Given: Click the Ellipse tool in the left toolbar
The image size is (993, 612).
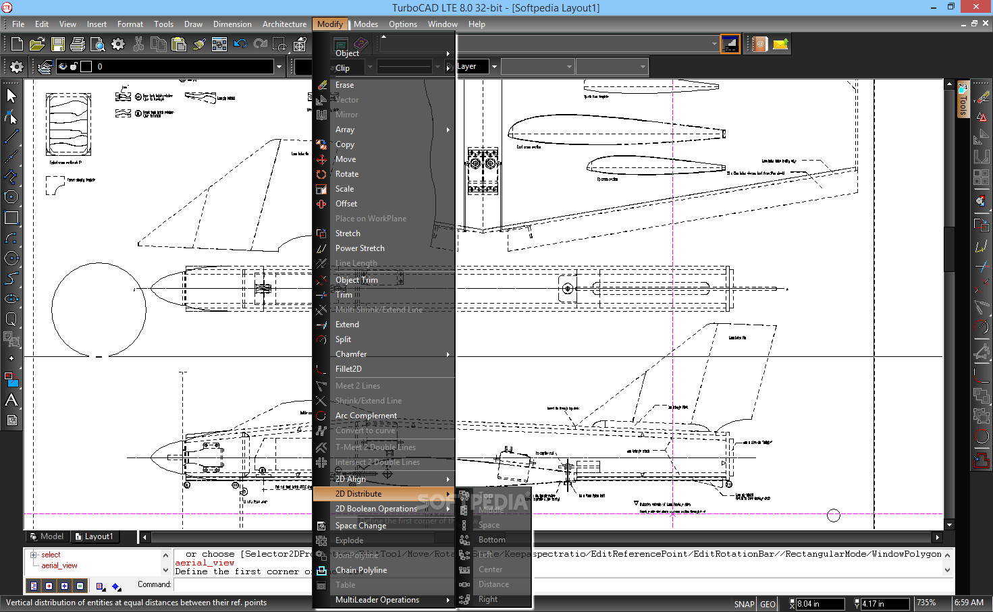Looking at the screenshot, I should (x=11, y=298).
